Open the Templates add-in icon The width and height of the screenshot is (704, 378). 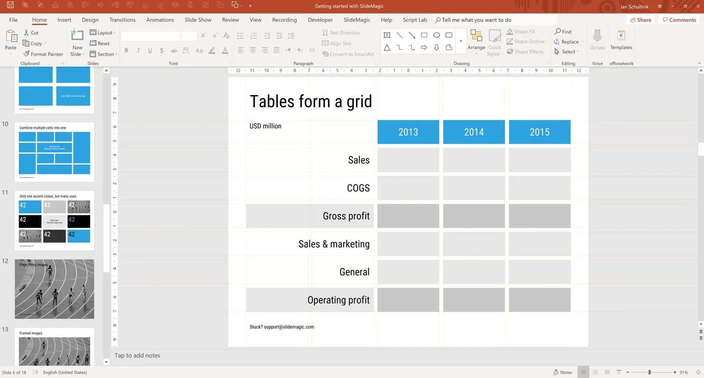621,36
